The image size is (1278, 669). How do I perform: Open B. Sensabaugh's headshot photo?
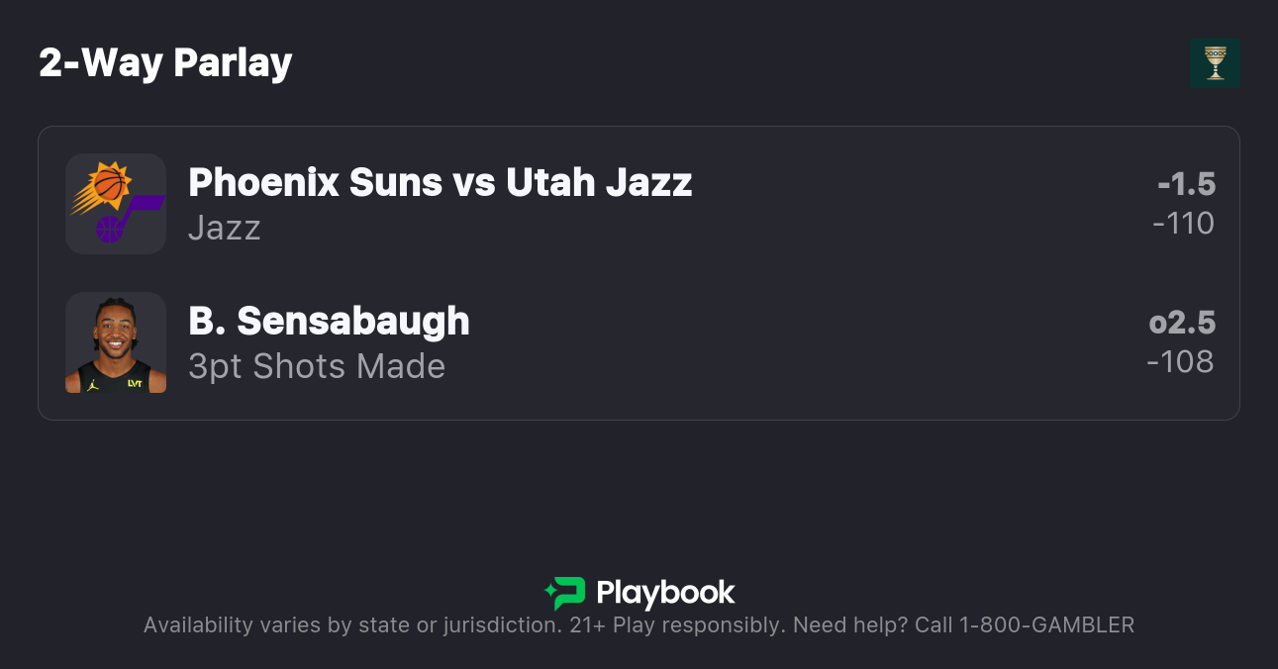click(116, 342)
